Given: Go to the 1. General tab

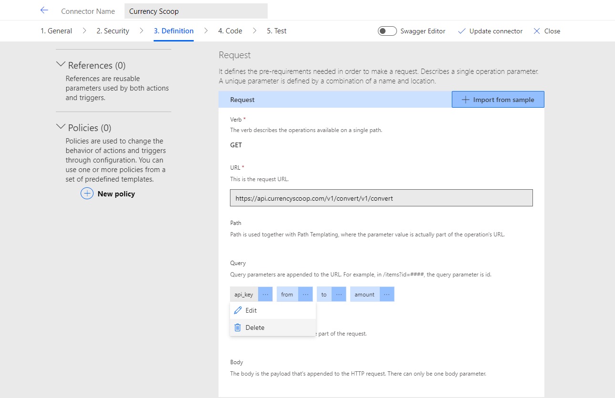Looking at the screenshot, I should [56, 31].
